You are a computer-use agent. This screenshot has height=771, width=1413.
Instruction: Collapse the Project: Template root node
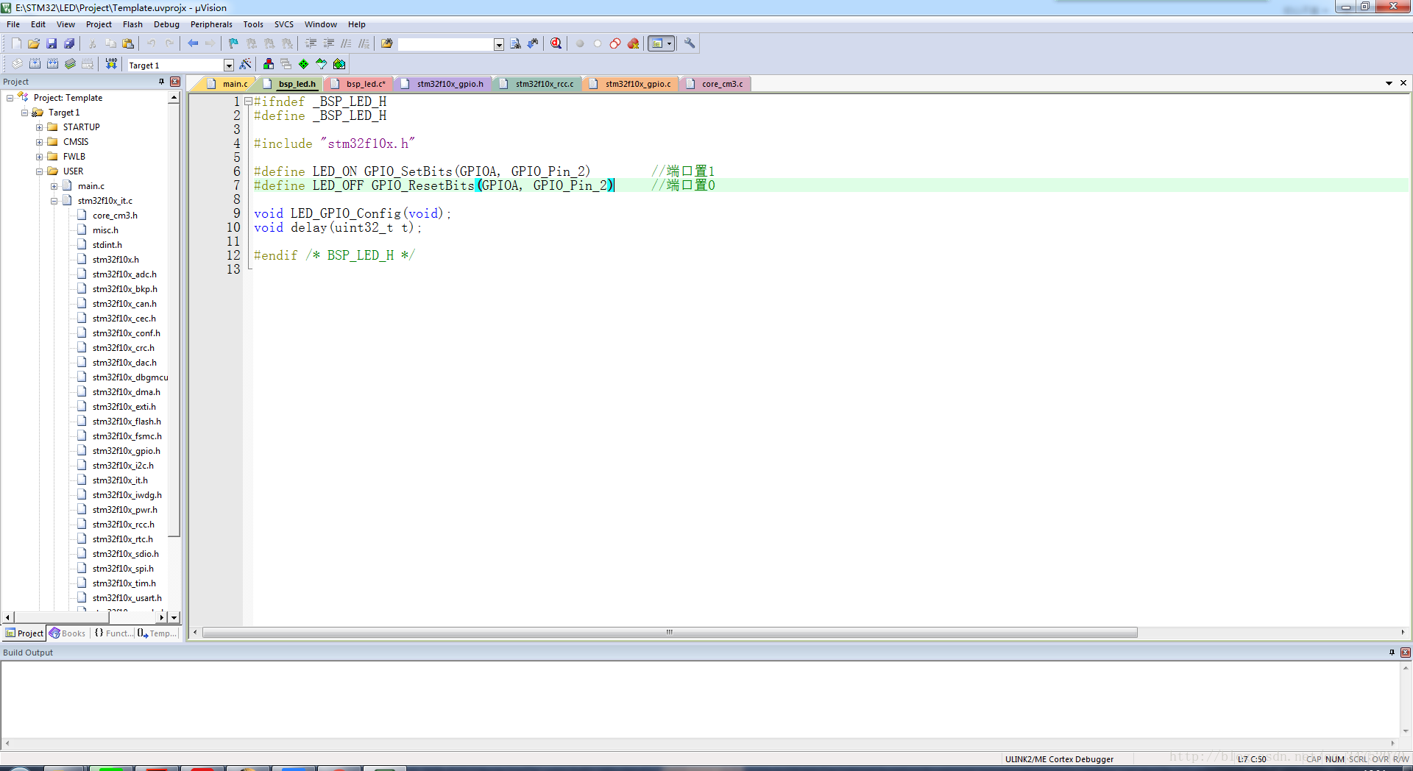pos(10,98)
